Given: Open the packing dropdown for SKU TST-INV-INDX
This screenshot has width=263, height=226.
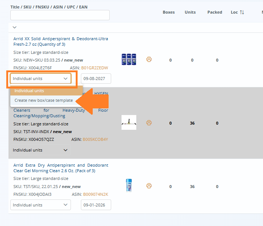Looking at the screenshot, I should (41, 150).
